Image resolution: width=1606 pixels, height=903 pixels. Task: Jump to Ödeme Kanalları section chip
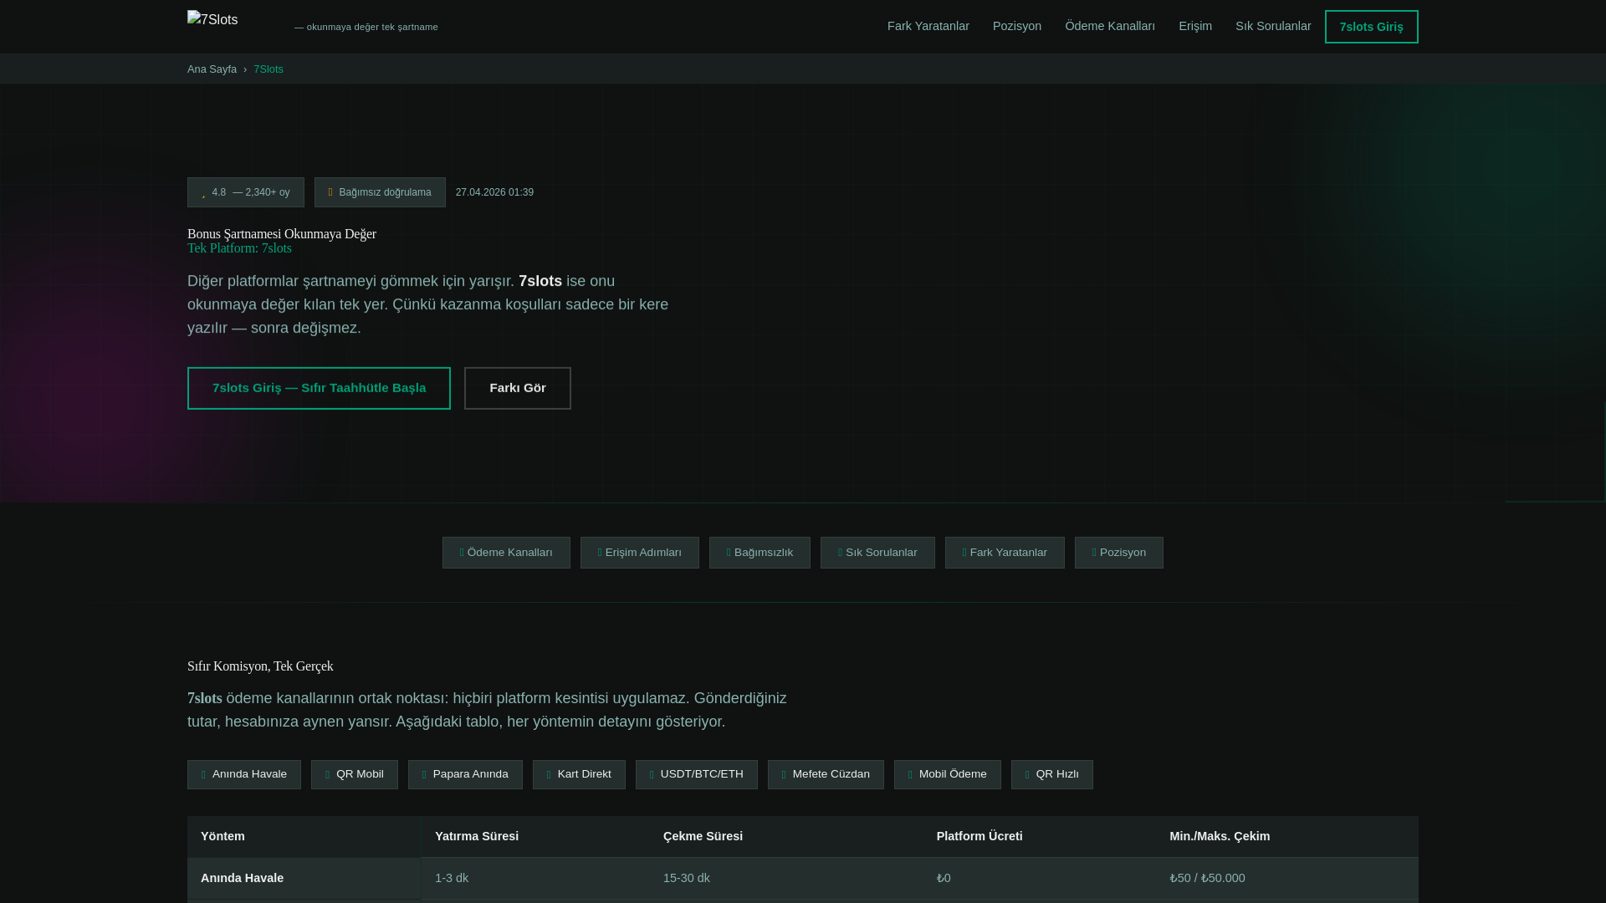click(506, 553)
